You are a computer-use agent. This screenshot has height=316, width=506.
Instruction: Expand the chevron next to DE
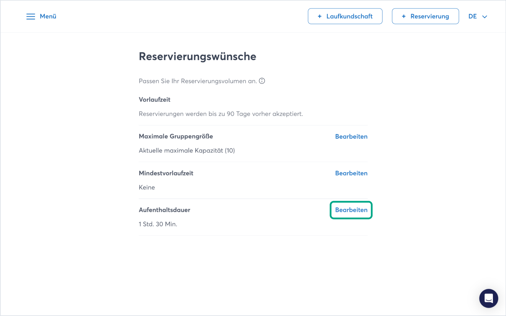click(485, 17)
